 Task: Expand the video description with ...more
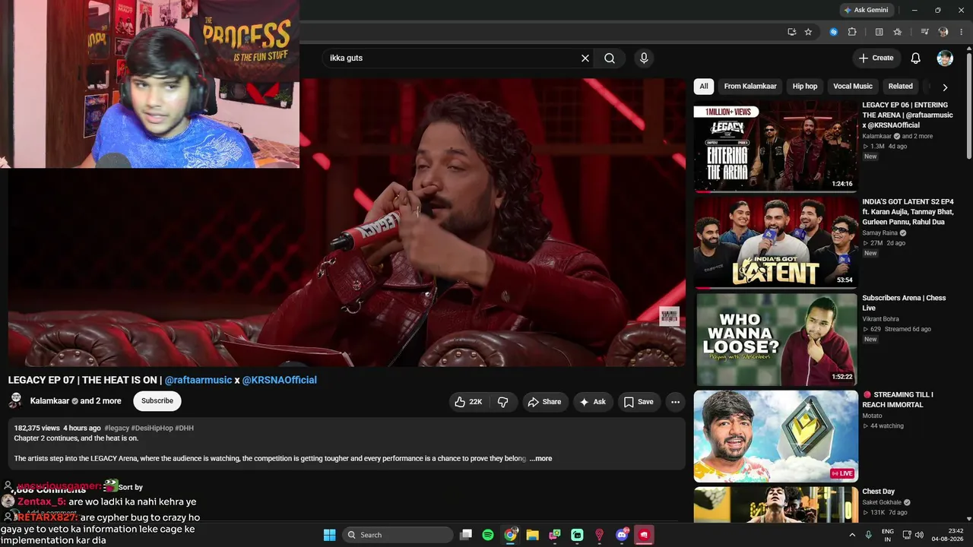(x=540, y=459)
